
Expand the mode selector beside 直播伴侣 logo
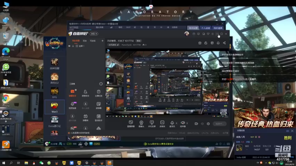(x=94, y=34)
